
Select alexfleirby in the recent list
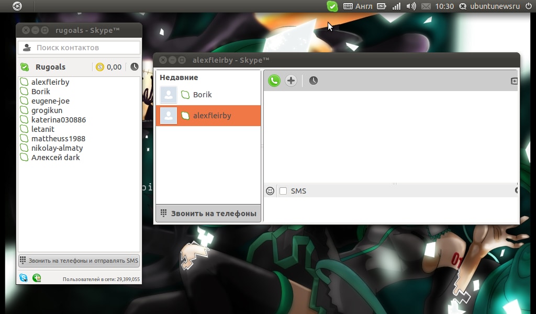coord(208,116)
